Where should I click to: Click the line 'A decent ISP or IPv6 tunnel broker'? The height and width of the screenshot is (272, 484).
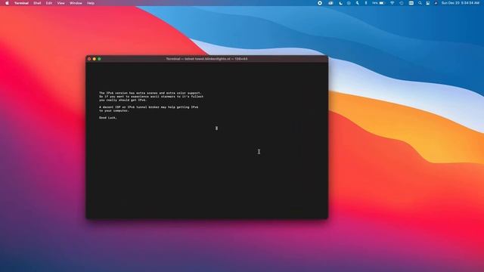click(148, 107)
